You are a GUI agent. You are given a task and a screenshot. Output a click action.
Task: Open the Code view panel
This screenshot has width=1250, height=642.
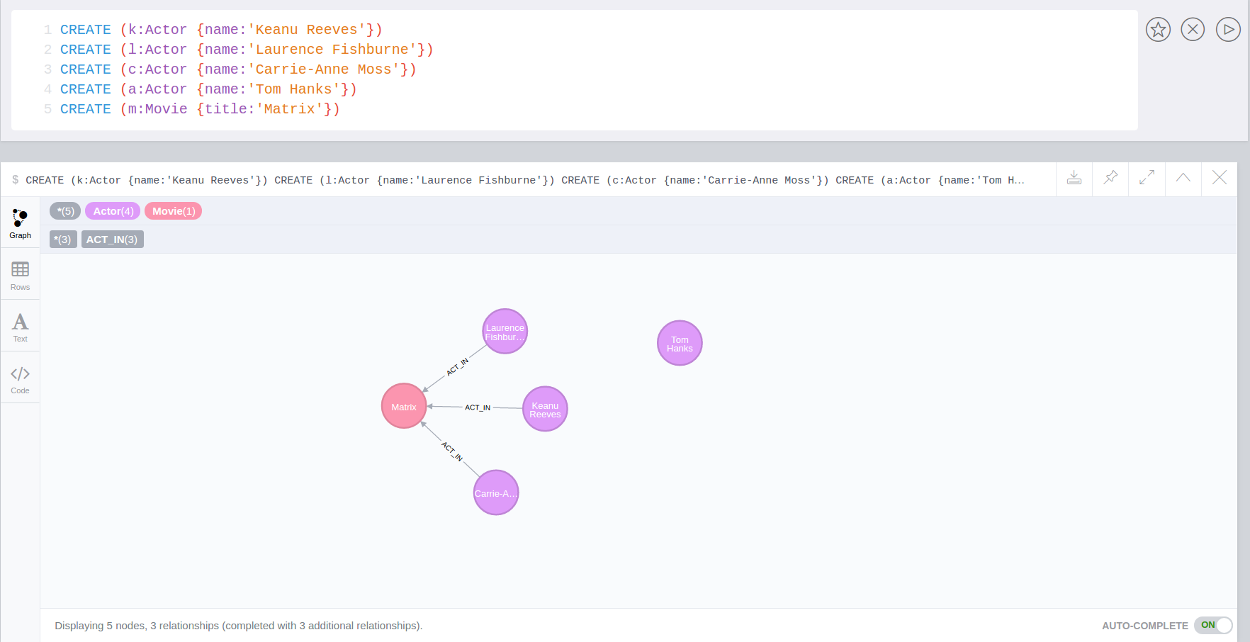(20, 377)
